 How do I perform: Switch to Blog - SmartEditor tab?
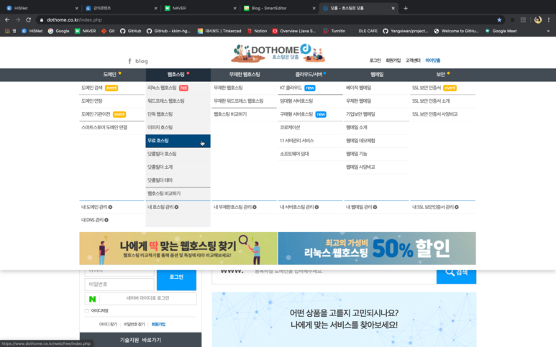click(x=278, y=8)
